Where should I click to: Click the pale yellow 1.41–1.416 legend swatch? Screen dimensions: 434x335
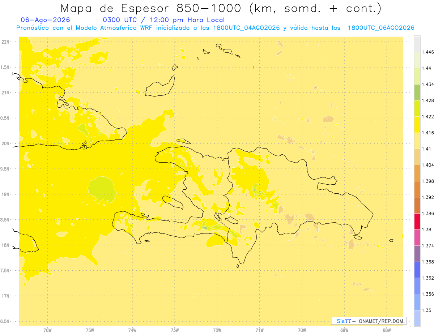pos(417,141)
